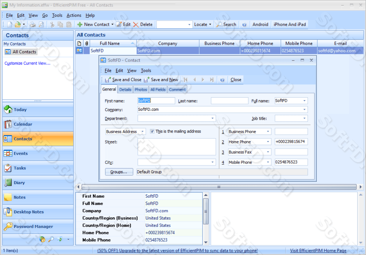The image size is (366, 255).
Task: Open the Department dropdown
Action: [213, 119]
